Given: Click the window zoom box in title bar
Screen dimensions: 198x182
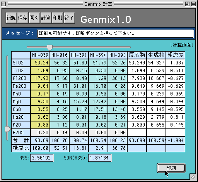Looking at the screenshot, I should click(187, 4).
